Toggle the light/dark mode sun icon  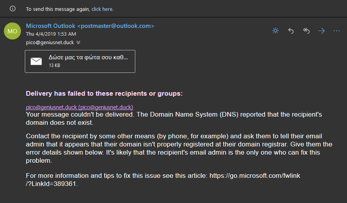tap(276, 31)
